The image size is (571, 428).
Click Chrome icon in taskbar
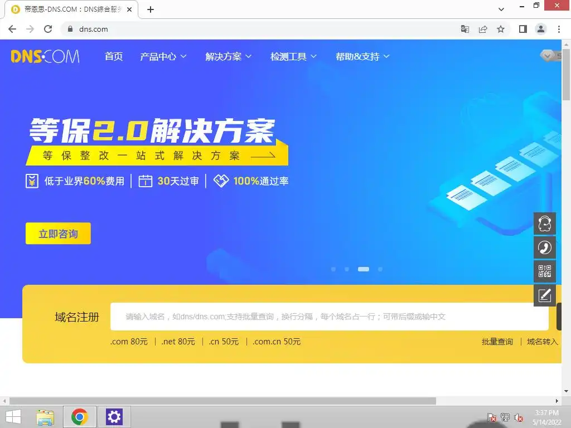[x=79, y=417]
